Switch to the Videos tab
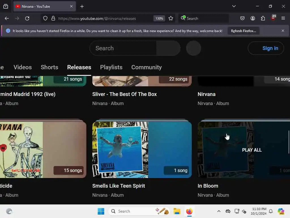Screen dimensions: 290x218 click(x=23, y=67)
